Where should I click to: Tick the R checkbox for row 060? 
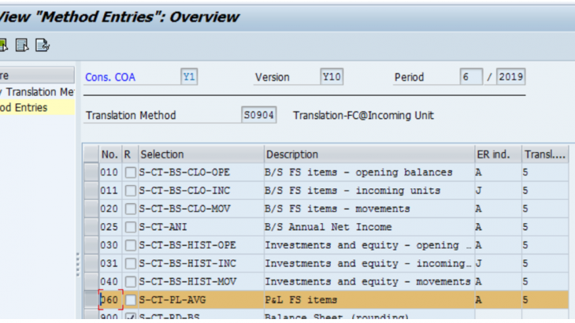pyautogui.click(x=130, y=300)
